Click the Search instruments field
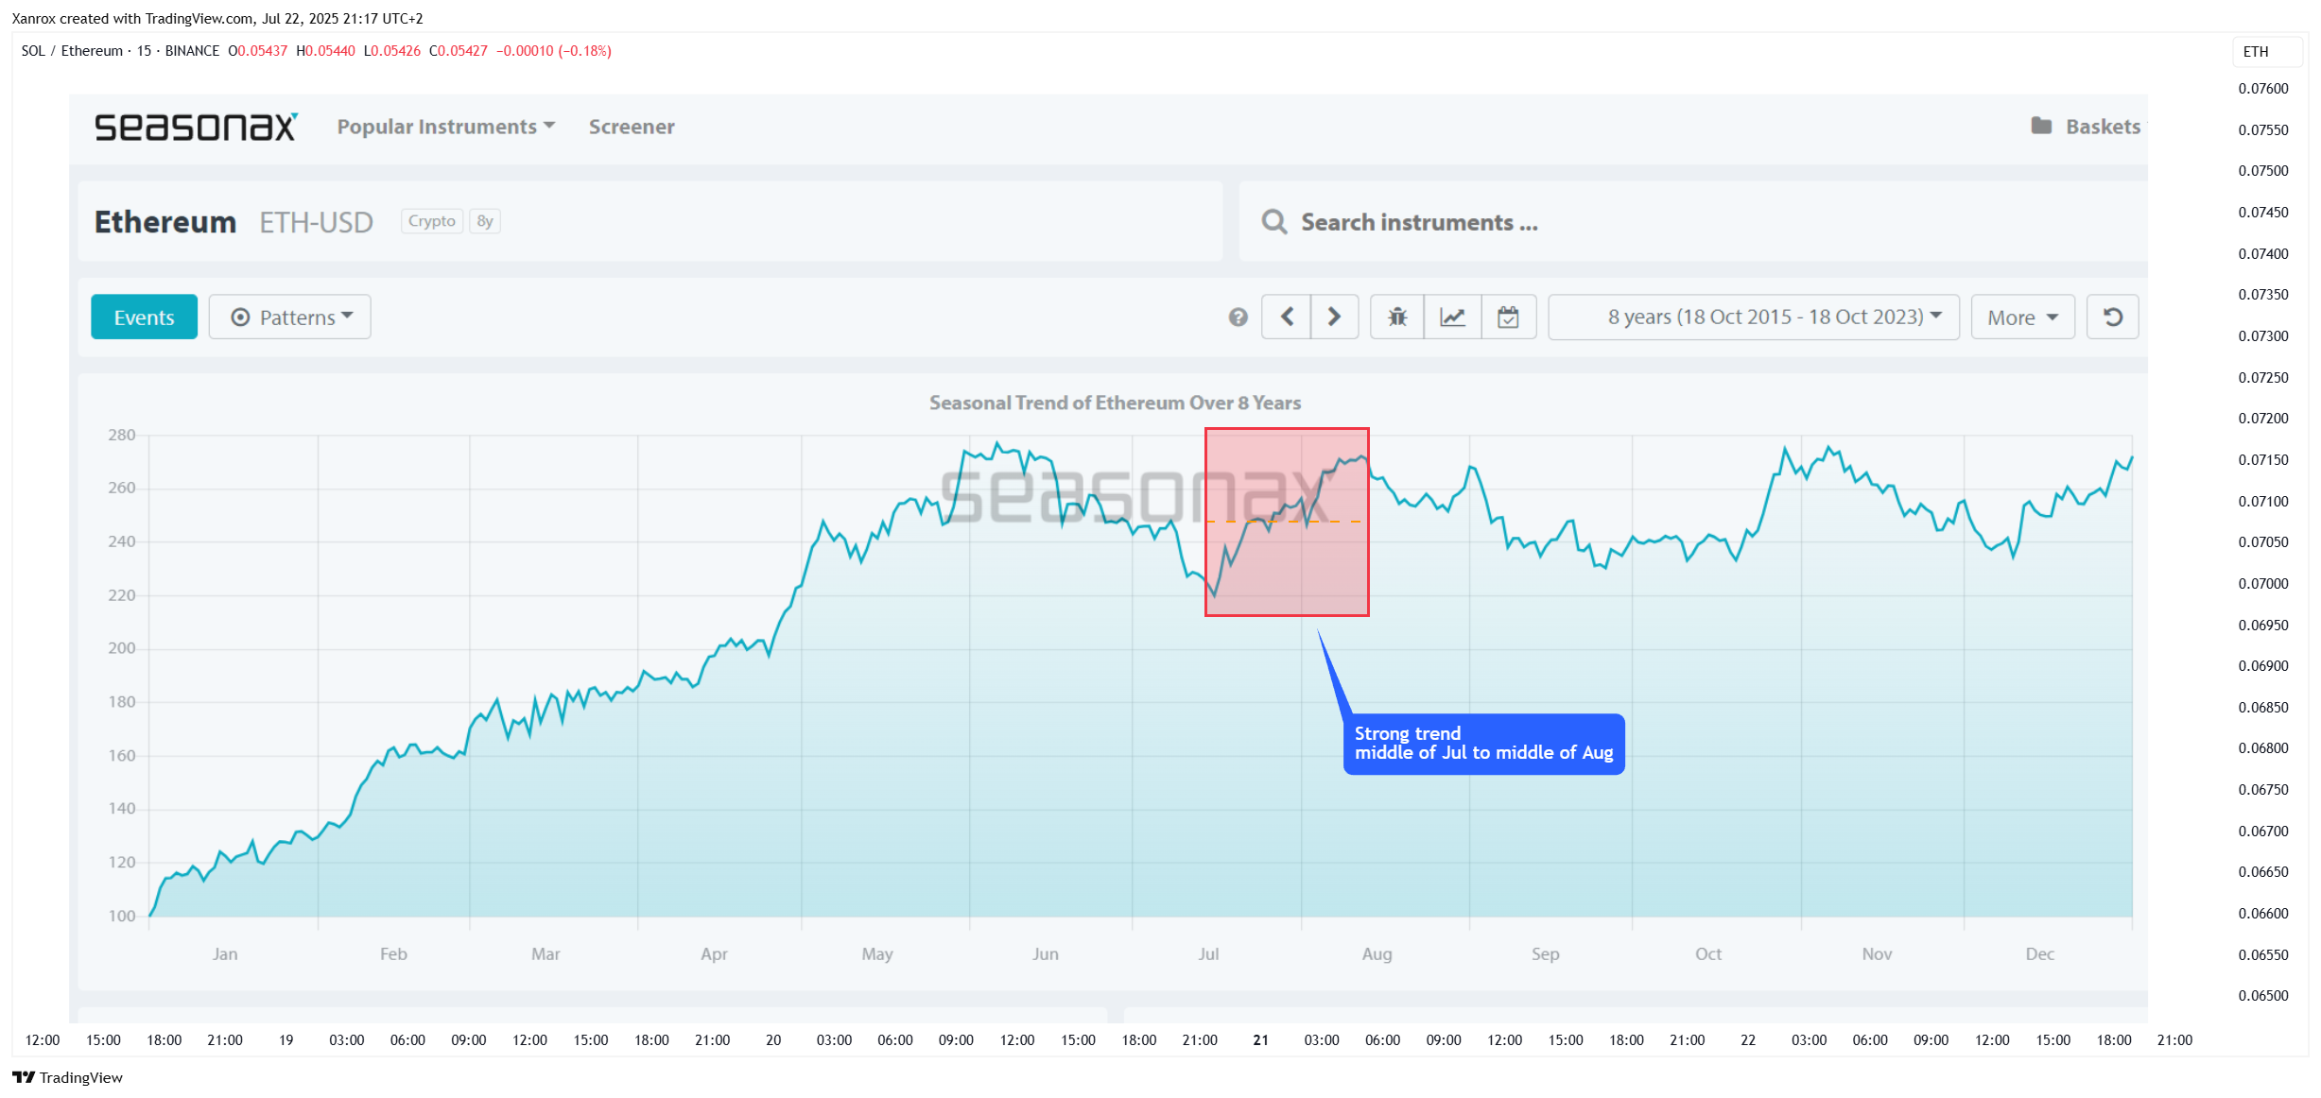Screen dimensions: 2321x1098 click(1692, 222)
